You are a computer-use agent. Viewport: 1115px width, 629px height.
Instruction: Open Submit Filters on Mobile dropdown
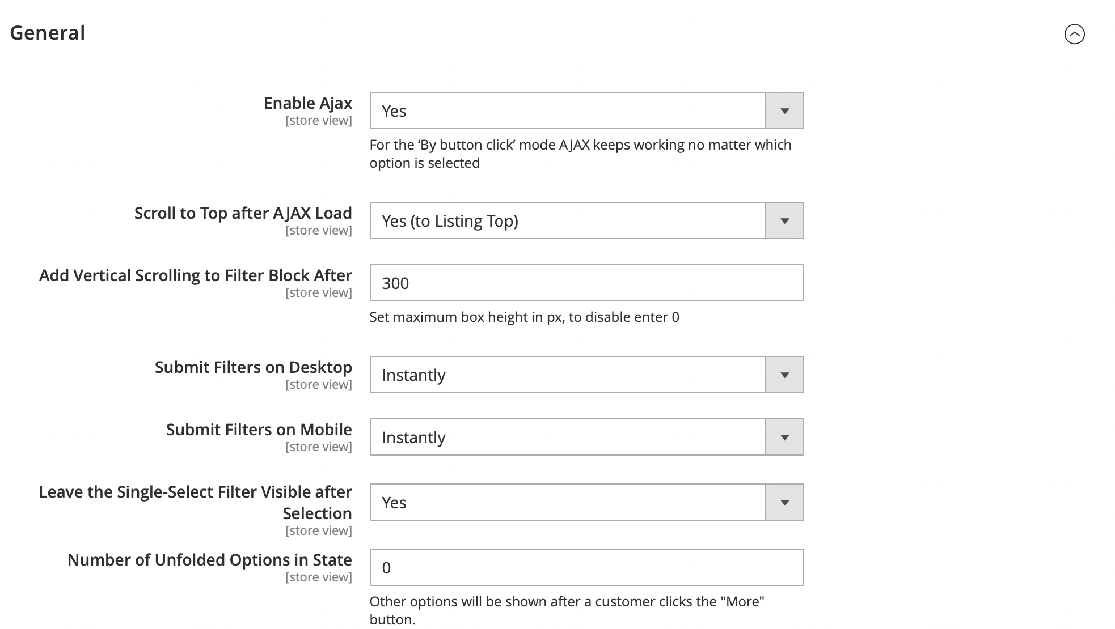click(x=586, y=437)
